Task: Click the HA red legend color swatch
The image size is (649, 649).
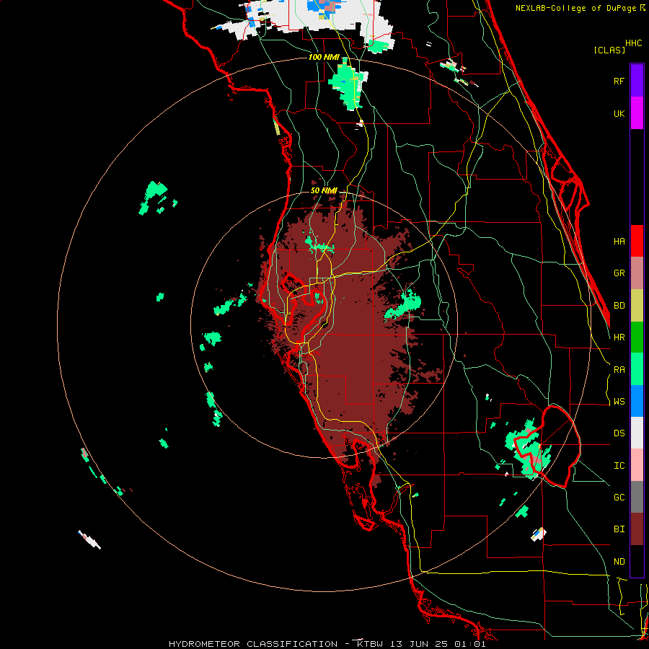Action: click(637, 241)
